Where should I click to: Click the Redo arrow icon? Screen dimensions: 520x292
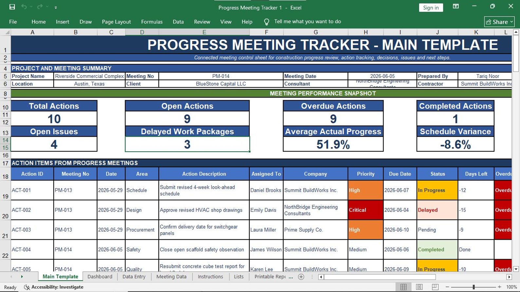[40, 7]
